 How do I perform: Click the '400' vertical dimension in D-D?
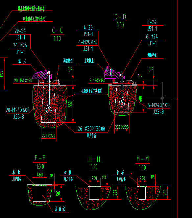(x=140, y=99)
